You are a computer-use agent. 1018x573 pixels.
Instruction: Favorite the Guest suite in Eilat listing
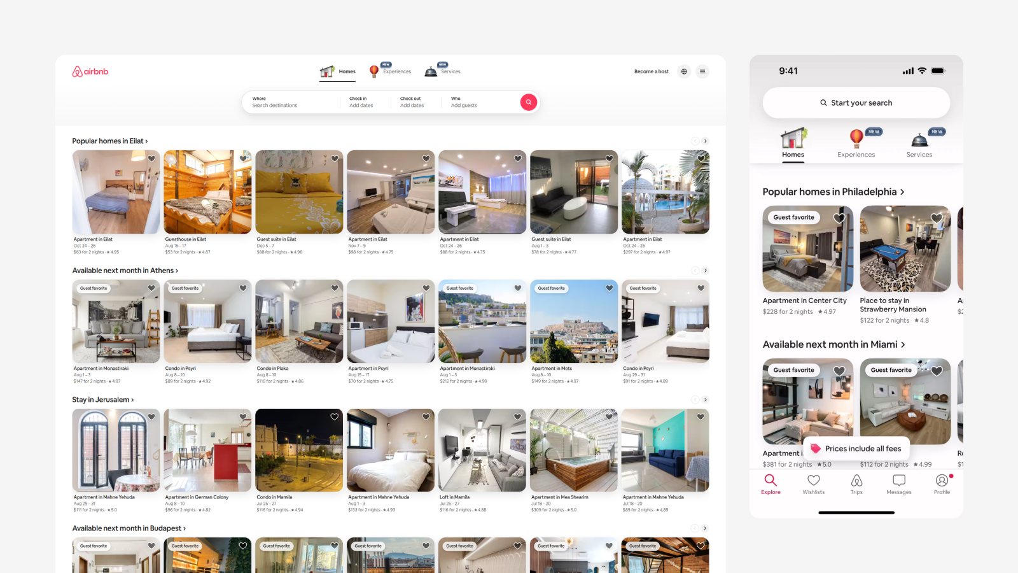click(x=334, y=158)
